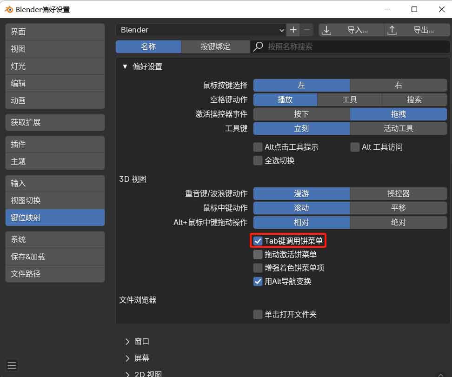Open the 编辑 preferences category
The height and width of the screenshot is (377, 452).
[55, 84]
